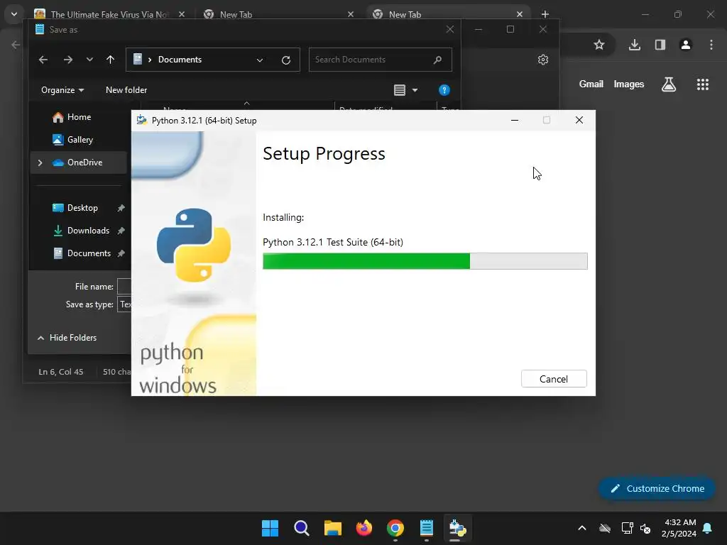Toggle Chrome side panel
Screen dimensions: 727x545
[660, 45]
